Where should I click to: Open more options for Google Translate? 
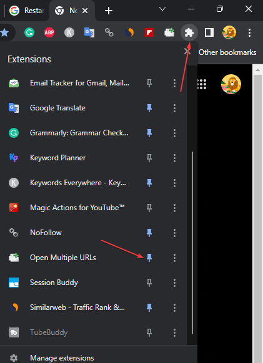pos(175,108)
